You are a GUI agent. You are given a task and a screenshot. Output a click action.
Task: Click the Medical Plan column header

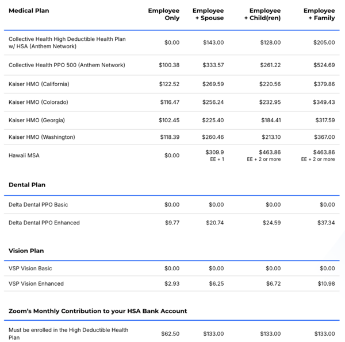29,11
